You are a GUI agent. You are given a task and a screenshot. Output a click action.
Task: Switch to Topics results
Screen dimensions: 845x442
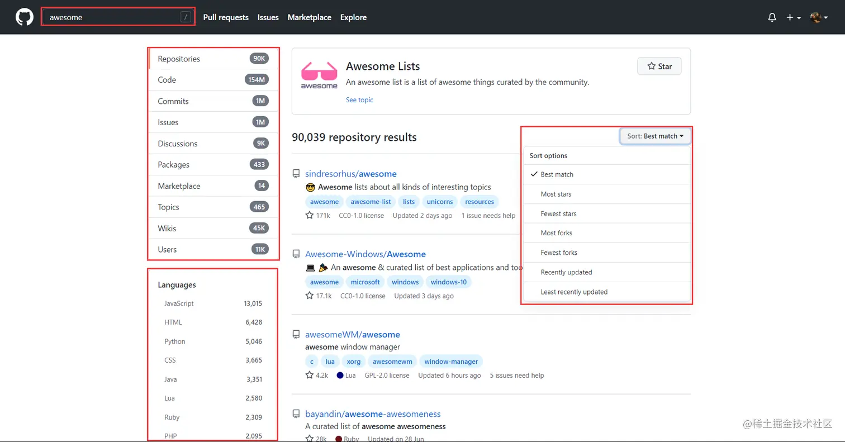[x=213, y=207]
